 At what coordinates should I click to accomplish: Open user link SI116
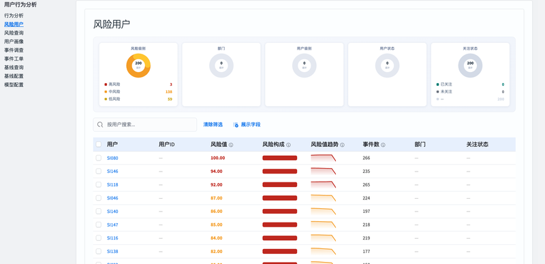click(x=112, y=238)
